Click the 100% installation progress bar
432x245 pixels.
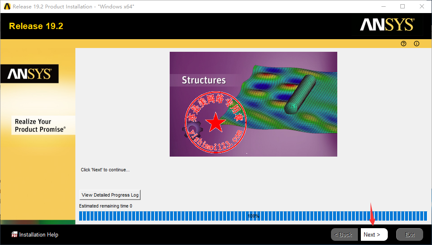coord(253,216)
